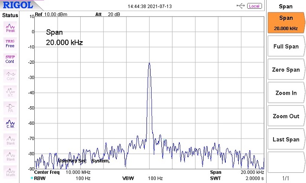The image size is (306, 183).
Task: Click the Ref 10.00 dBm reference level
Action: (51, 14)
